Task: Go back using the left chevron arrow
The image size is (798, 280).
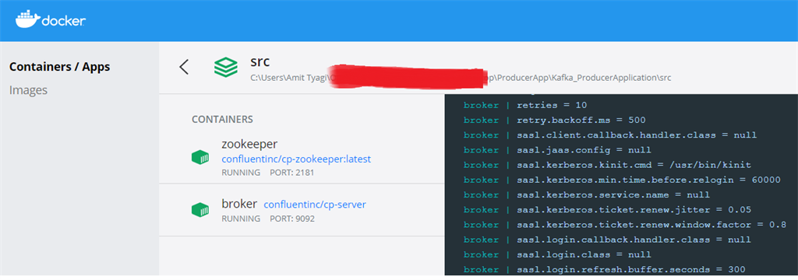Action: click(x=184, y=67)
